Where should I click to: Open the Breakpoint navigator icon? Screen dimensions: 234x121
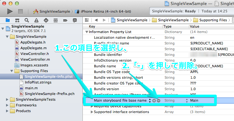(65, 20)
